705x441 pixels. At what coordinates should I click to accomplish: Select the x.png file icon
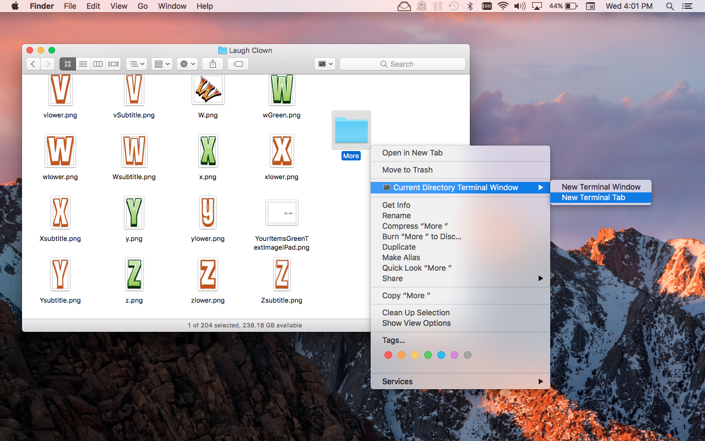tap(208, 150)
